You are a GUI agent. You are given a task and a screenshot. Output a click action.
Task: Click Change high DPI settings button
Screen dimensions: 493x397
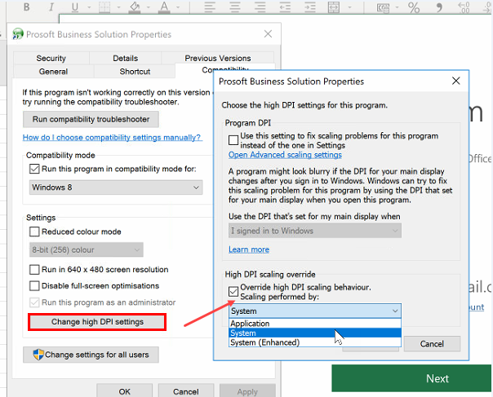coord(97,322)
